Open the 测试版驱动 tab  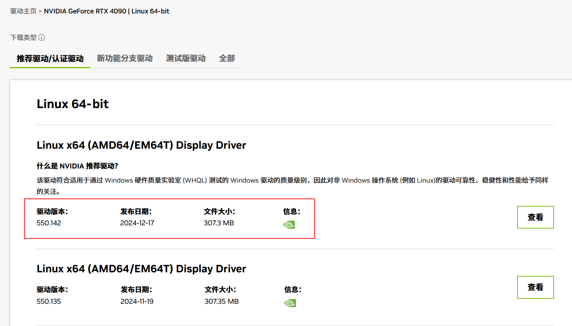click(x=186, y=58)
